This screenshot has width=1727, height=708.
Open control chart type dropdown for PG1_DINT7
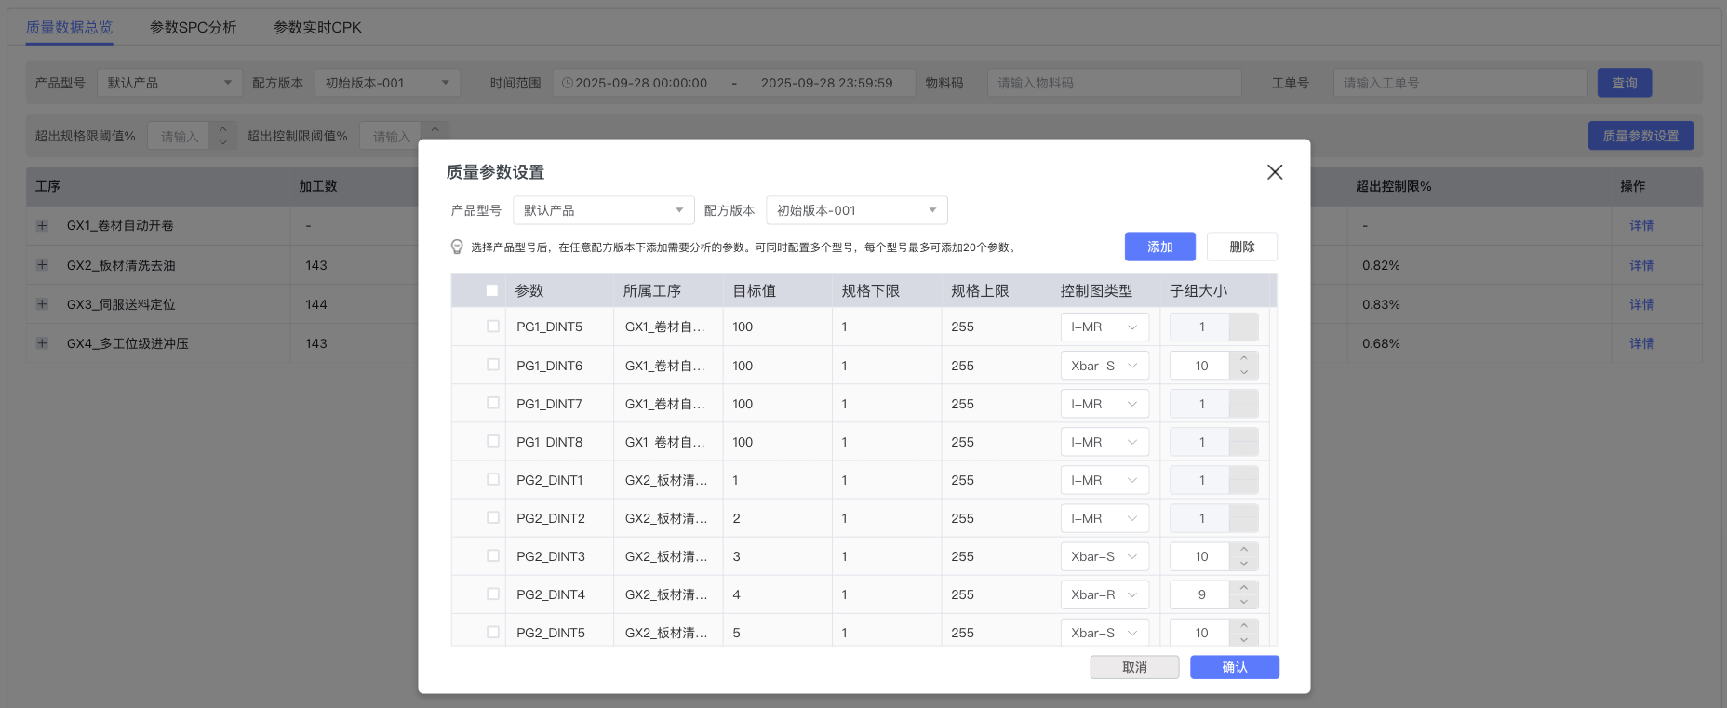coord(1104,404)
